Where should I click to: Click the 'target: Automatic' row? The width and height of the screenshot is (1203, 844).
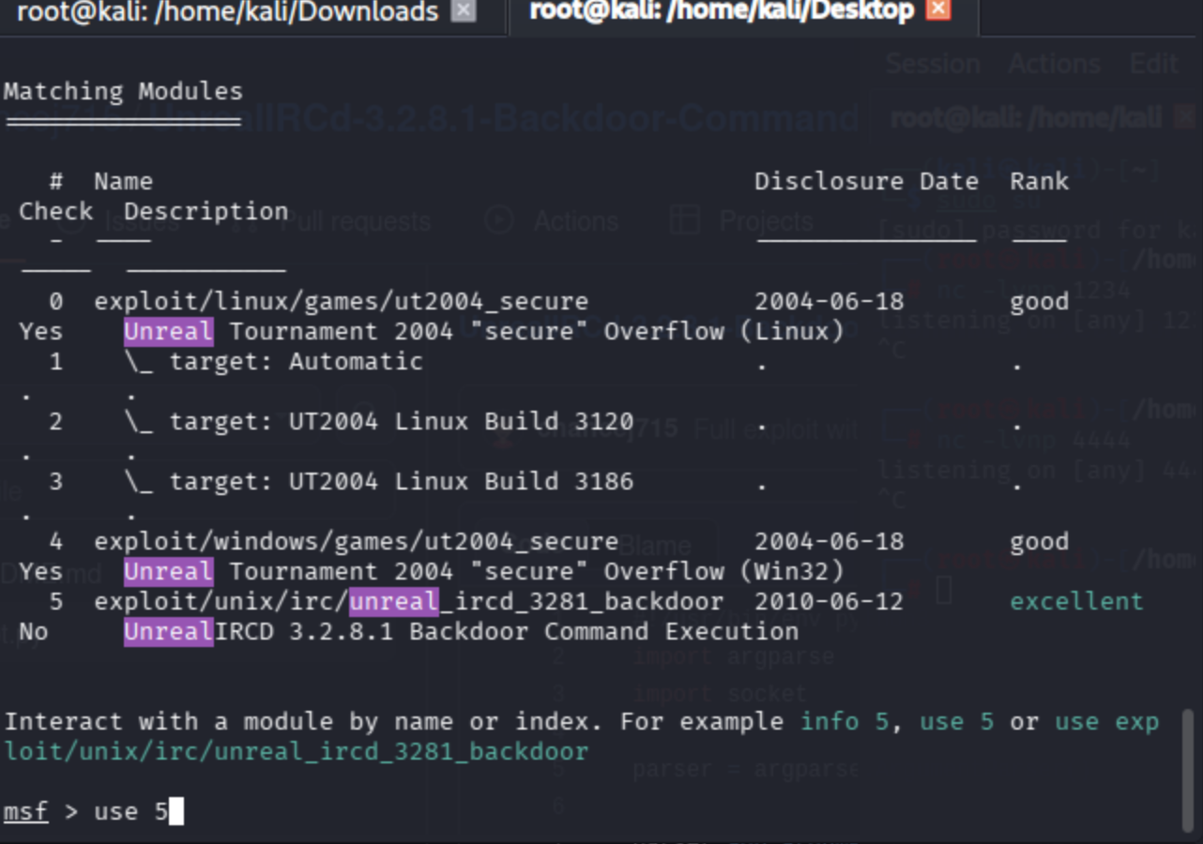pyautogui.click(x=296, y=362)
